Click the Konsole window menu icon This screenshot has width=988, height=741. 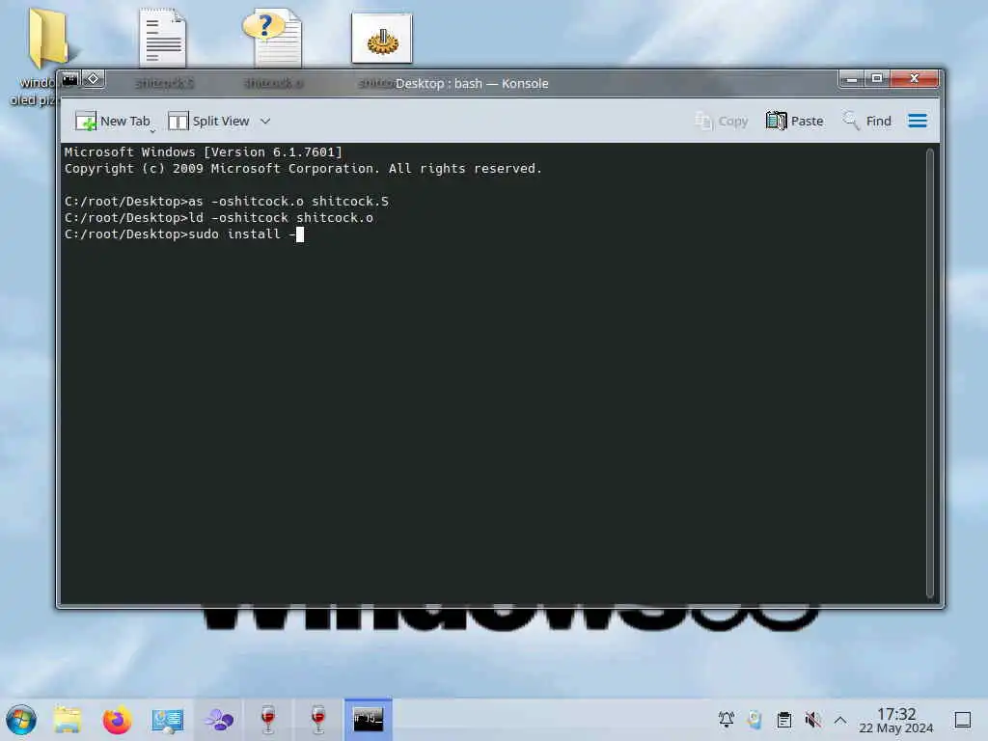point(69,79)
